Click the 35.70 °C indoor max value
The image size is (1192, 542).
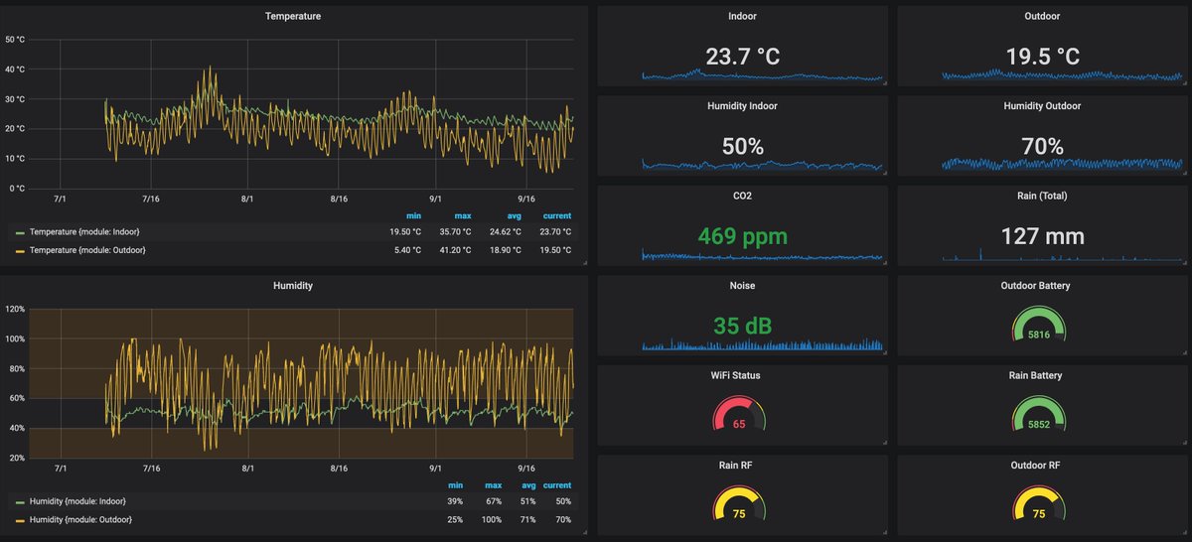coord(456,231)
